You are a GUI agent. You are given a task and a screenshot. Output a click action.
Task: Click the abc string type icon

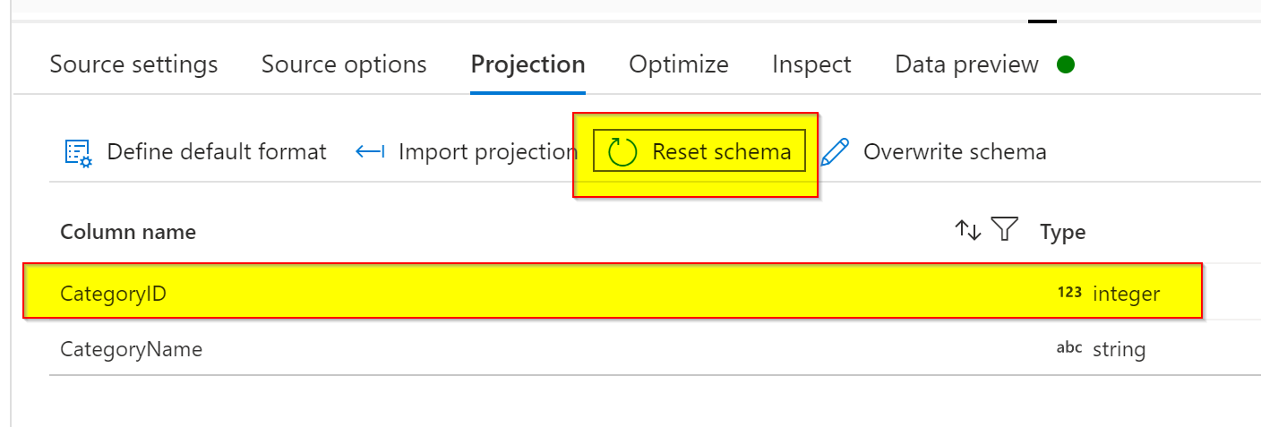point(1069,348)
